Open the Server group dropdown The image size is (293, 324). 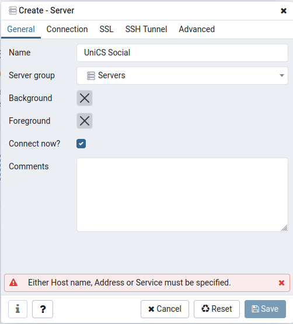click(182, 75)
